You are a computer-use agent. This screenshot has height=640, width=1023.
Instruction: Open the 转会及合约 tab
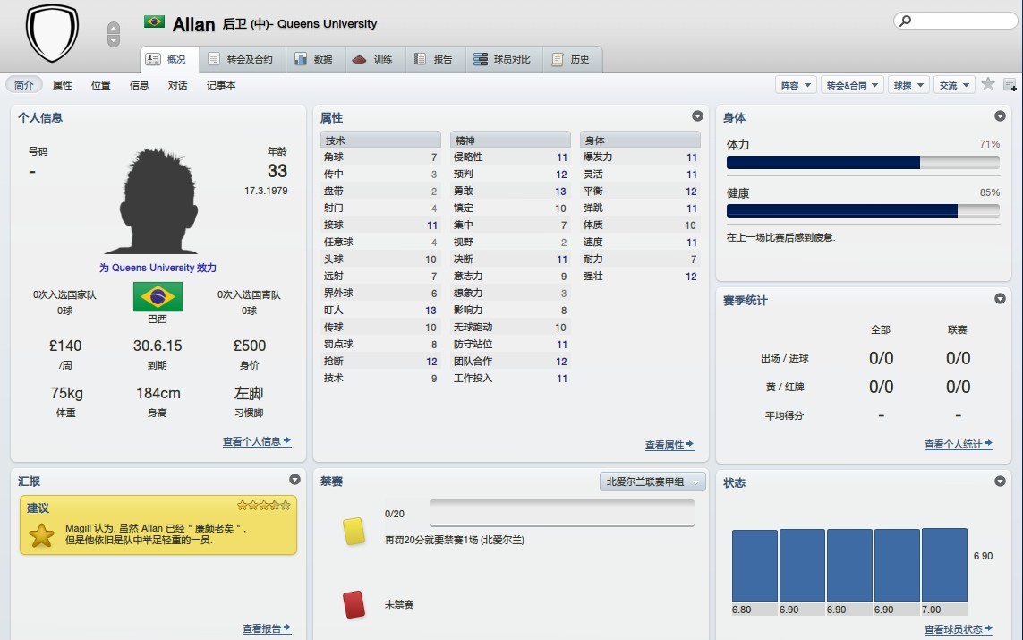(x=242, y=59)
